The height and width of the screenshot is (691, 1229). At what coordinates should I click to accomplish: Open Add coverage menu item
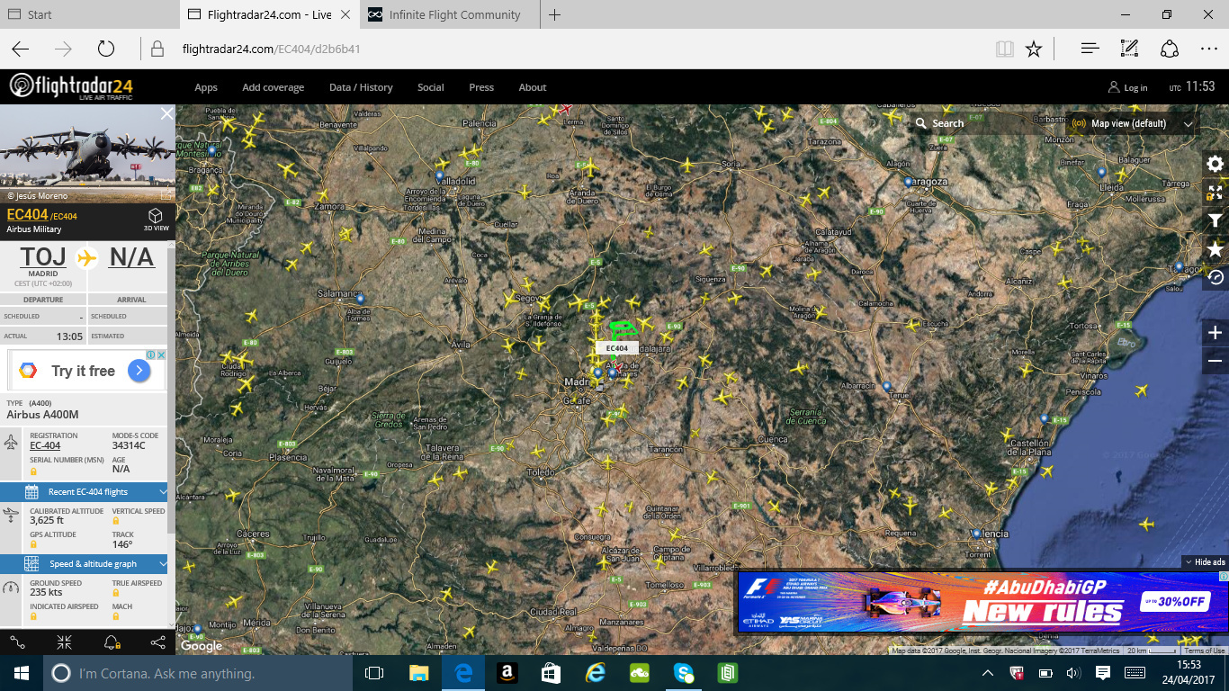pos(273,87)
